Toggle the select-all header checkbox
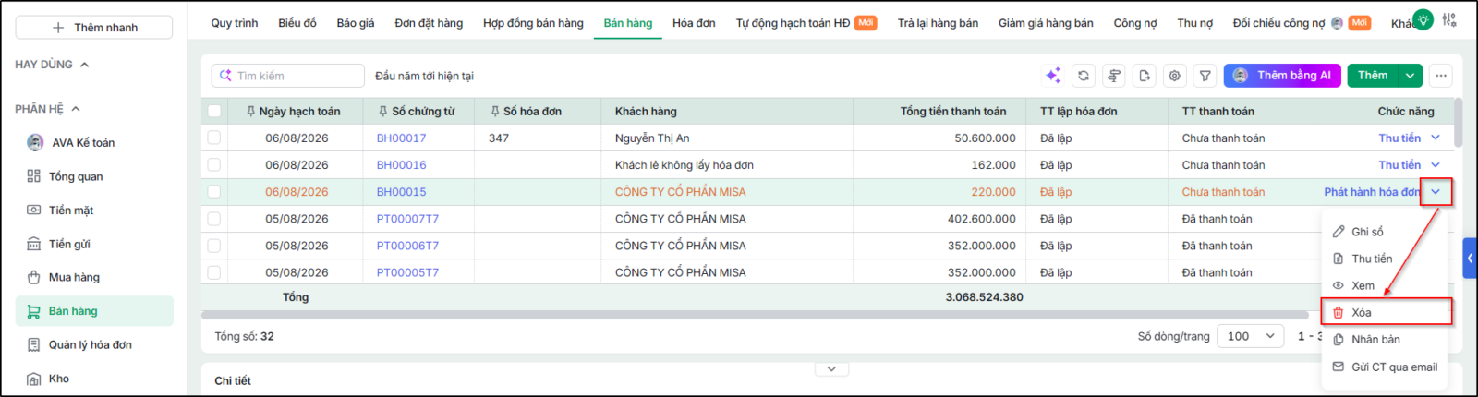 click(214, 111)
